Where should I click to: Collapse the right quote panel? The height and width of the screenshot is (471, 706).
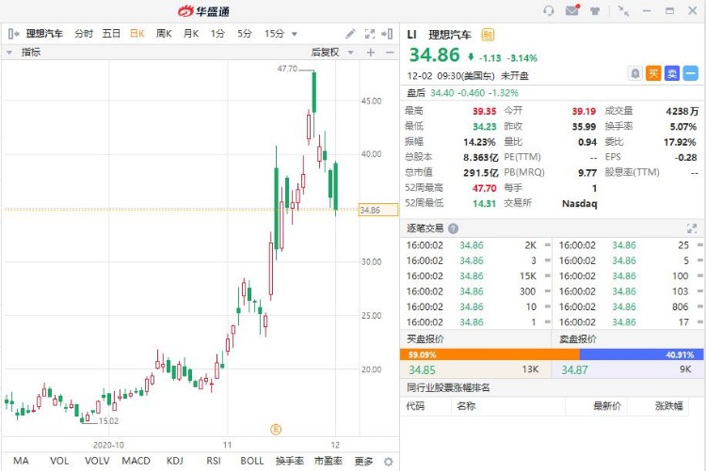coord(387,34)
